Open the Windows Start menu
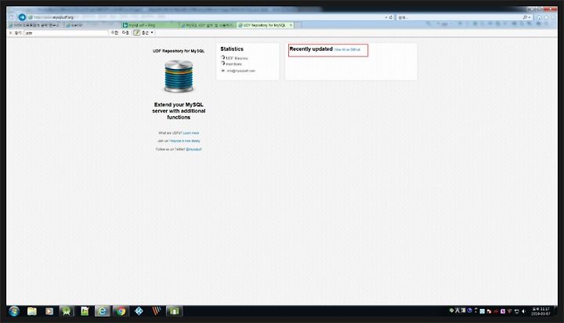564x323 pixels. pyautogui.click(x=14, y=311)
